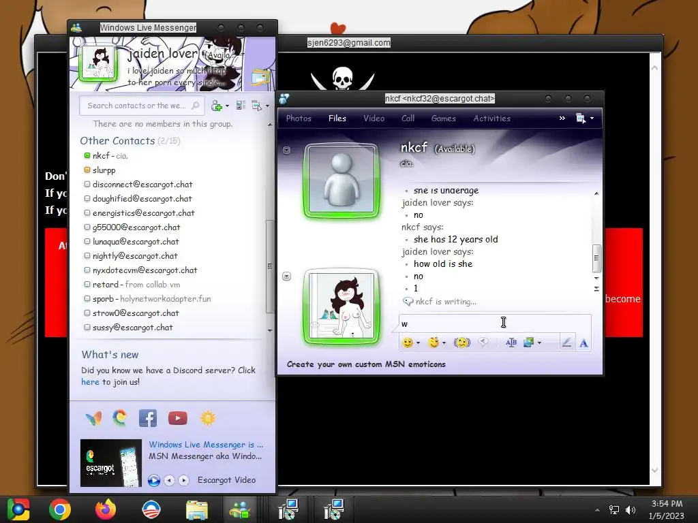Image resolution: width=698 pixels, height=523 pixels.
Task: Expand more chat toolbar options chevron
Action: [x=562, y=118]
